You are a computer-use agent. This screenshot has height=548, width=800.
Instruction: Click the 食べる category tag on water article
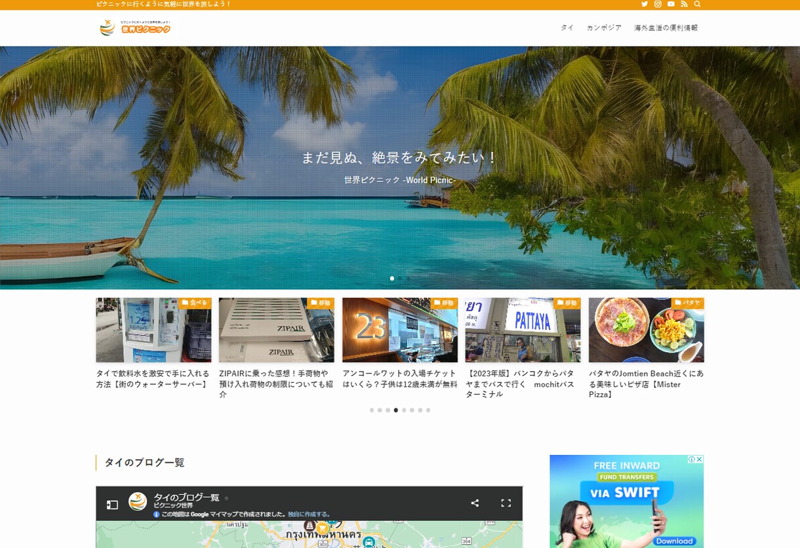point(195,303)
